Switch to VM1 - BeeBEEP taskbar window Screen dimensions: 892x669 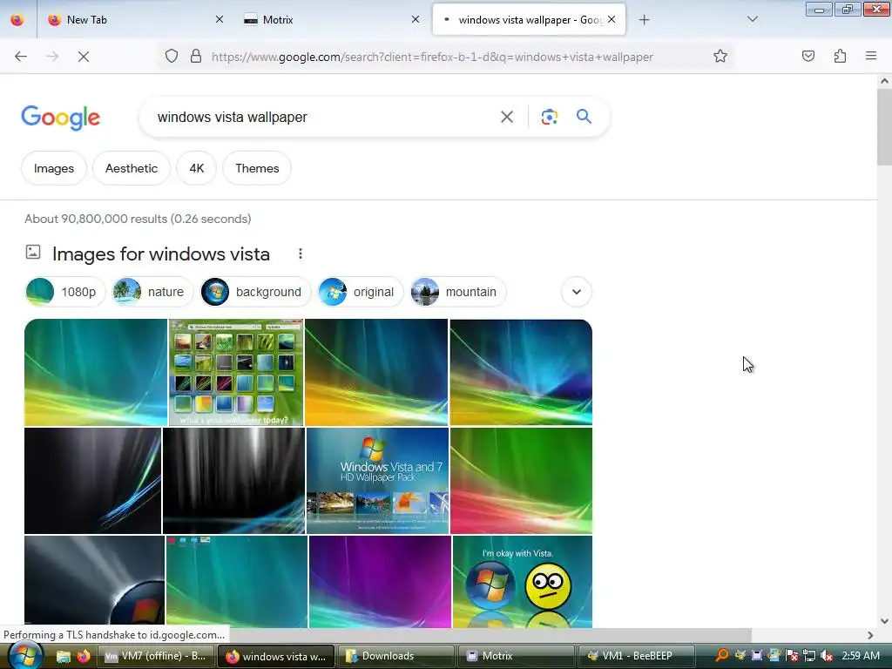[637, 656]
